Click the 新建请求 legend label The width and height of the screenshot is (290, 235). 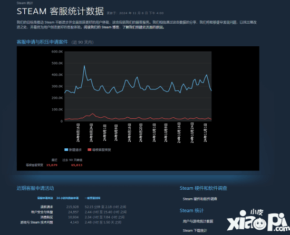[x=75, y=150]
